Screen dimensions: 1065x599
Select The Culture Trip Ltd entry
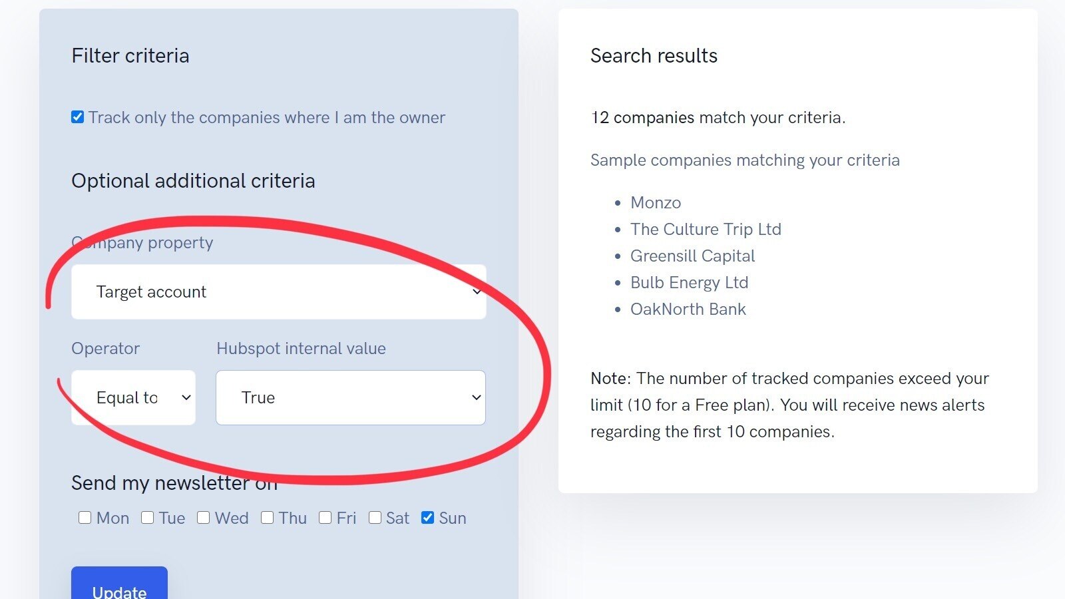706,229
